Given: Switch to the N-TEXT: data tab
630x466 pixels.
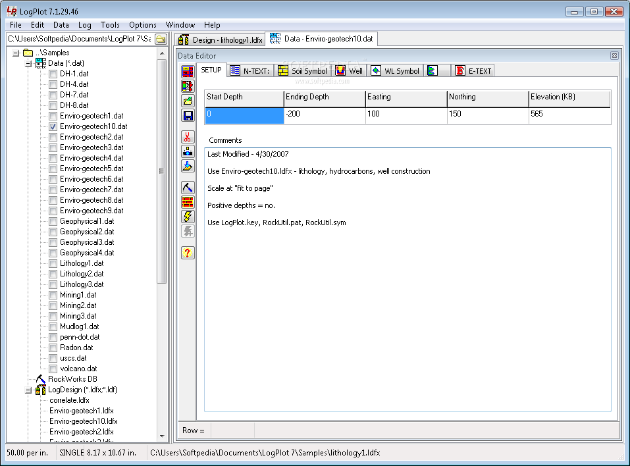Looking at the screenshot, I should tap(251, 71).
